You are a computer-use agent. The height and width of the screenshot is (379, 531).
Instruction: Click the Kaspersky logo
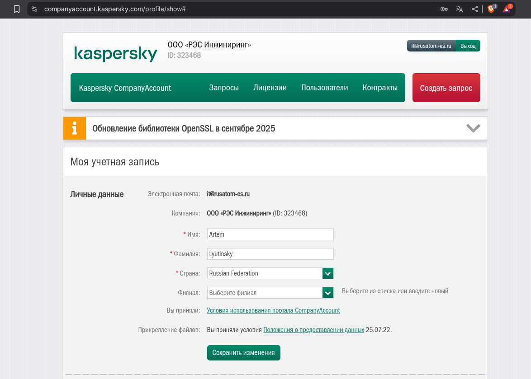116,54
